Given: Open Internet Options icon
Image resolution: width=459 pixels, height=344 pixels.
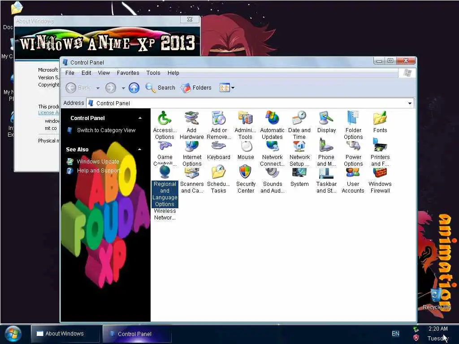Looking at the screenshot, I should point(192,154).
